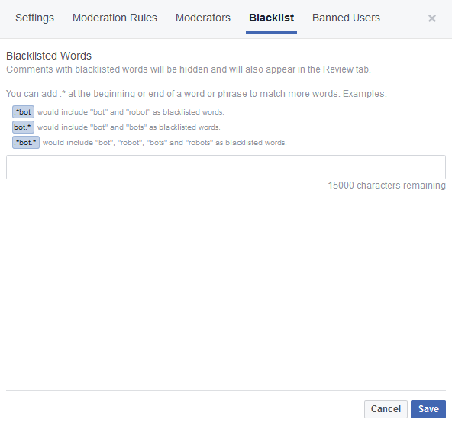
Task: Click the hidden comments description text
Action: [189, 69]
